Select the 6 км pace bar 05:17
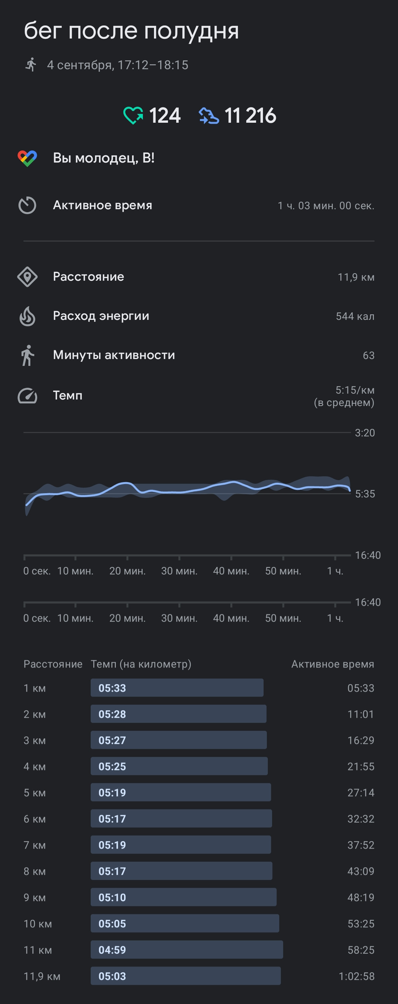The height and width of the screenshot is (1004, 398). point(181,819)
